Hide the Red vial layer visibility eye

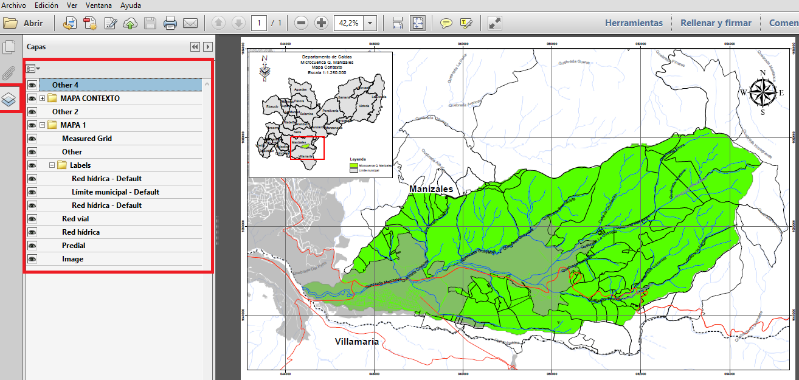point(32,218)
